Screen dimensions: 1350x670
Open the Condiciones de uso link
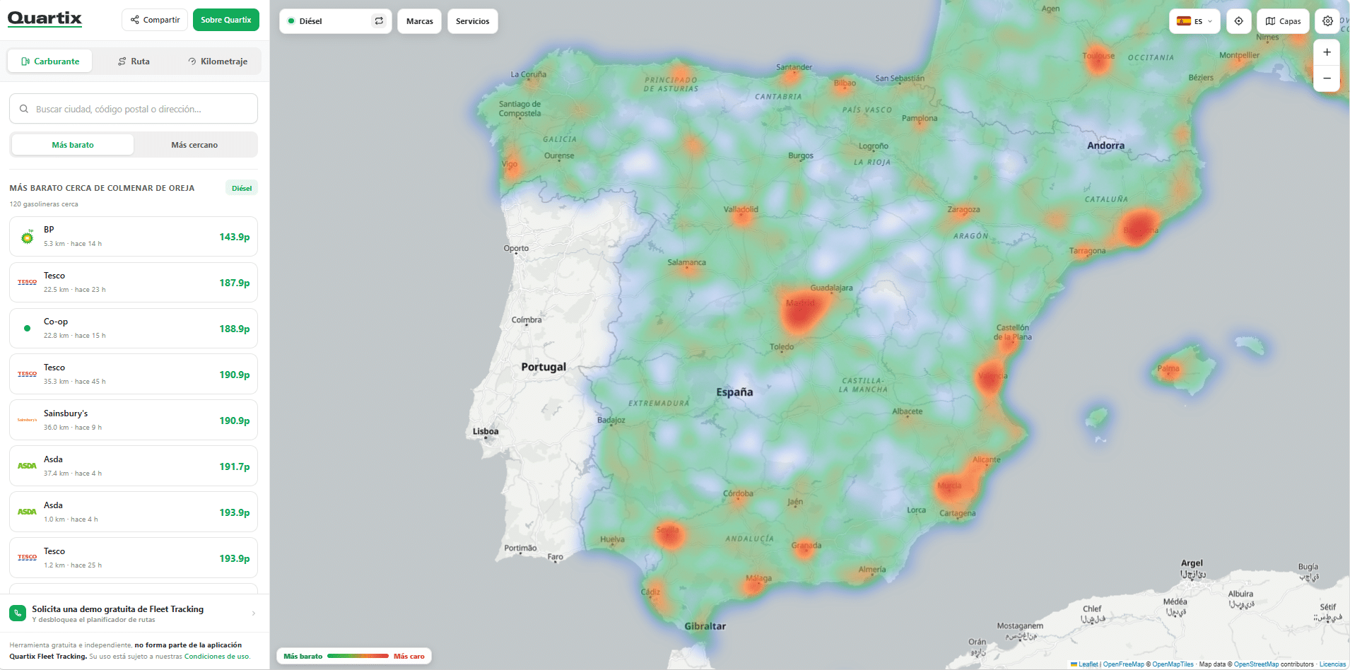[x=216, y=657]
